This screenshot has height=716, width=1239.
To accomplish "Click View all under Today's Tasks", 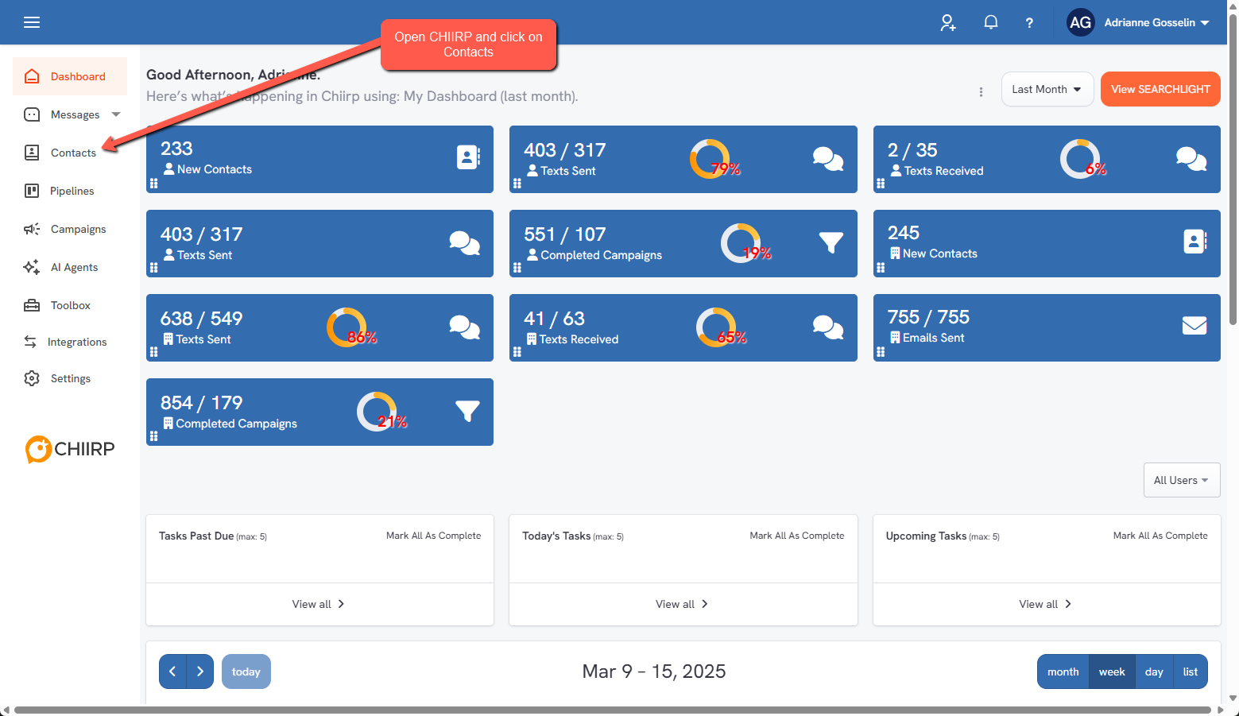I will [x=682, y=604].
